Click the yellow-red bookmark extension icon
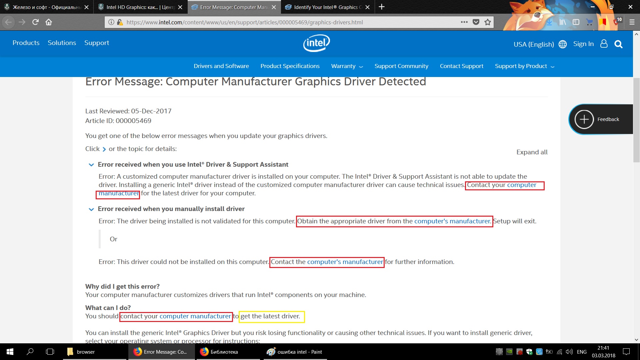The height and width of the screenshot is (360, 640). click(603, 22)
